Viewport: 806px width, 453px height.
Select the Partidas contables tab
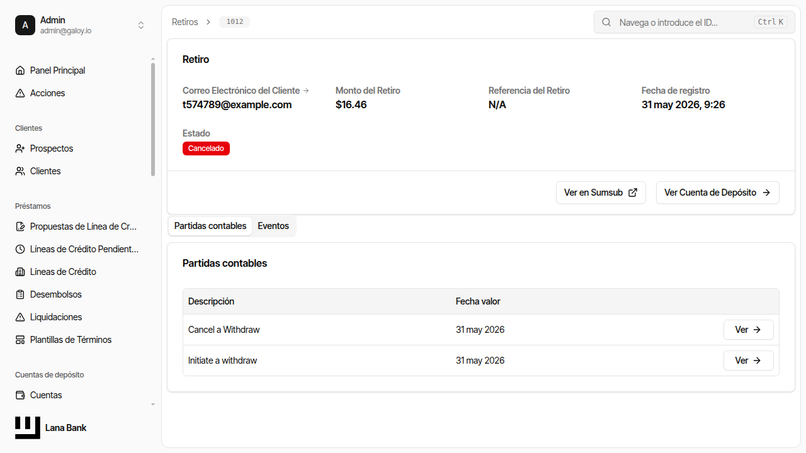coord(210,226)
